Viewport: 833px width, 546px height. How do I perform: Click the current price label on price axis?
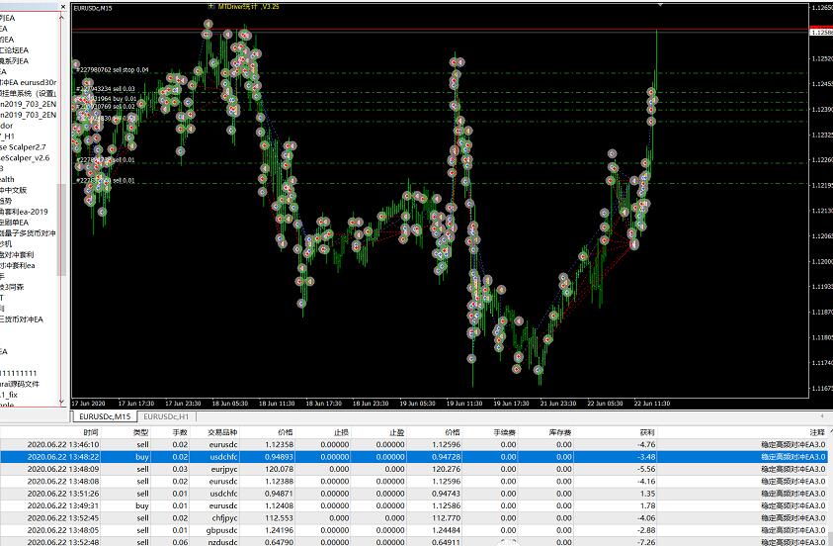click(x=819, y=33)
